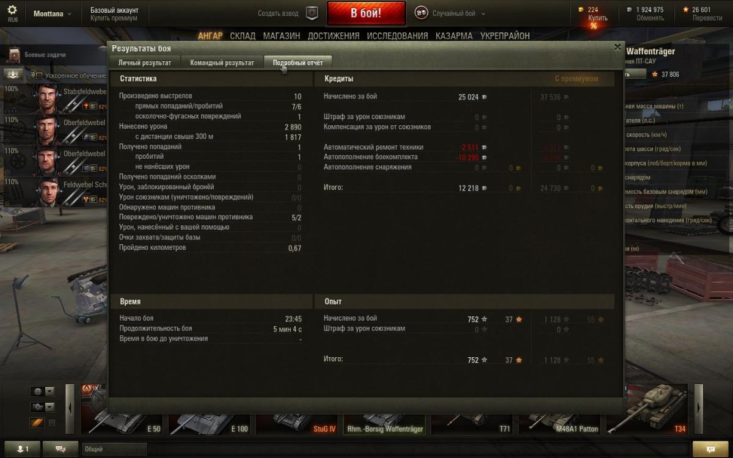The image size is (733, 458).
Task: Open МАГАЗИН menu section
Action: coord(282,36)
